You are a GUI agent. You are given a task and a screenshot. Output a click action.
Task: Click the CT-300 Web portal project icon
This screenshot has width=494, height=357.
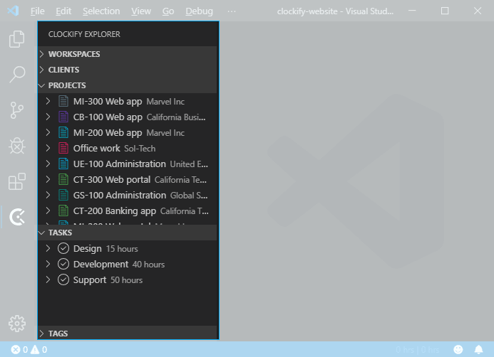click(x=63, y=180)
